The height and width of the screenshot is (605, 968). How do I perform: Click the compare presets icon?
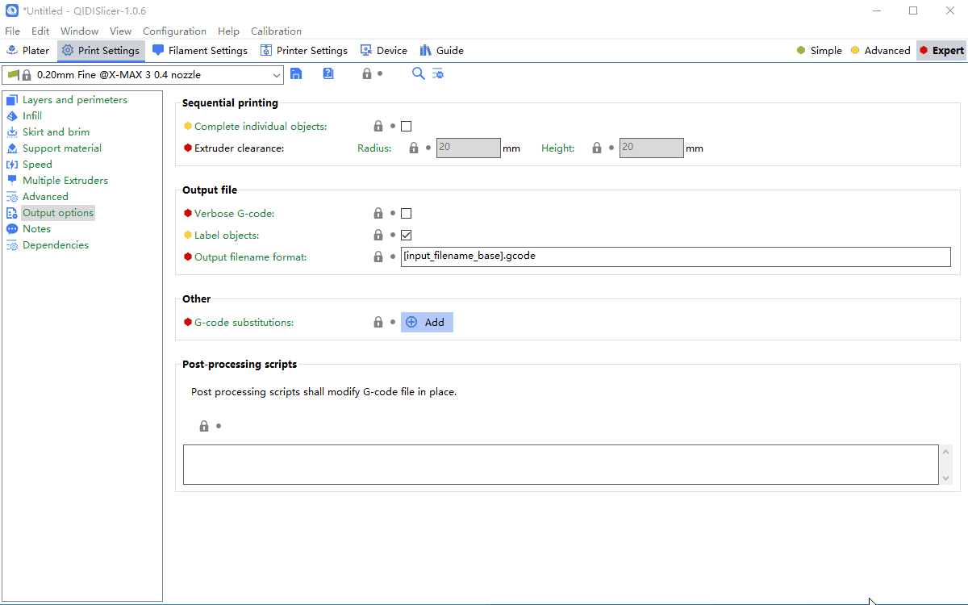[438, 73]
